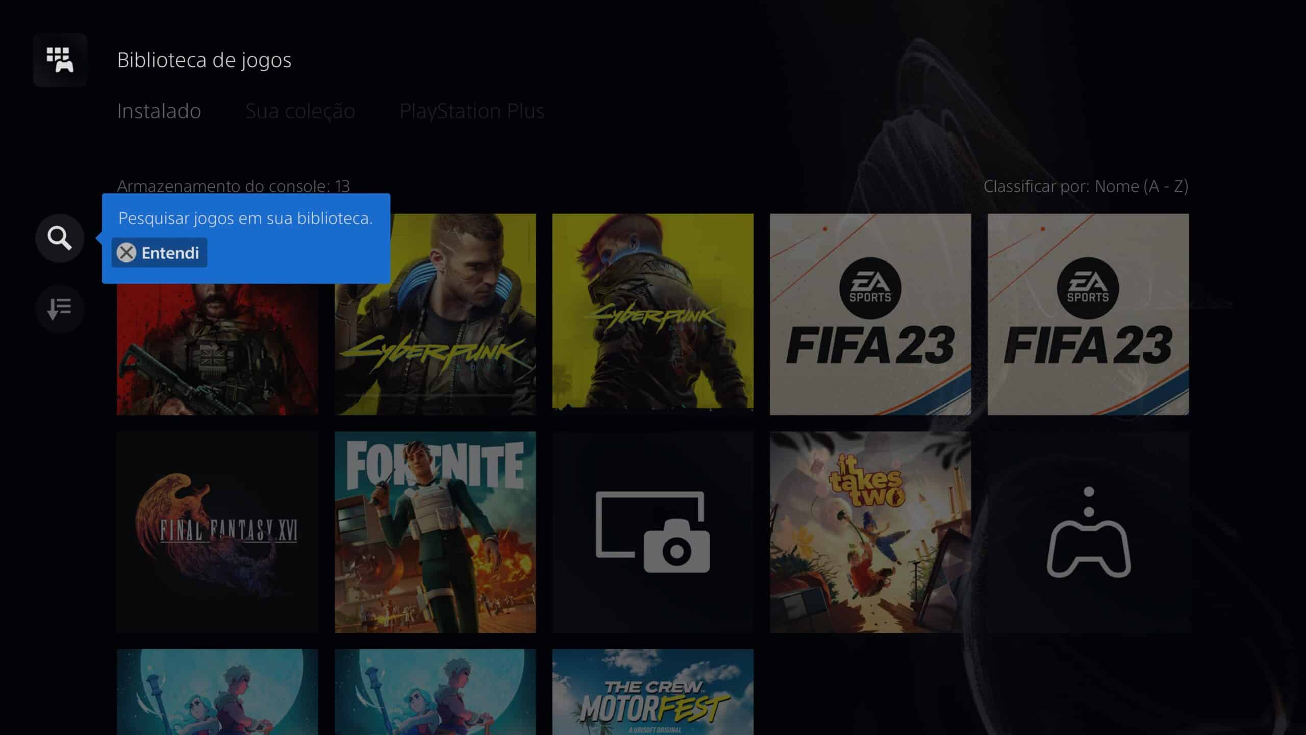Click Entendi button to dismiss tooltip
The width and height of the screenshot is (1306, 735).
[159, 252]
